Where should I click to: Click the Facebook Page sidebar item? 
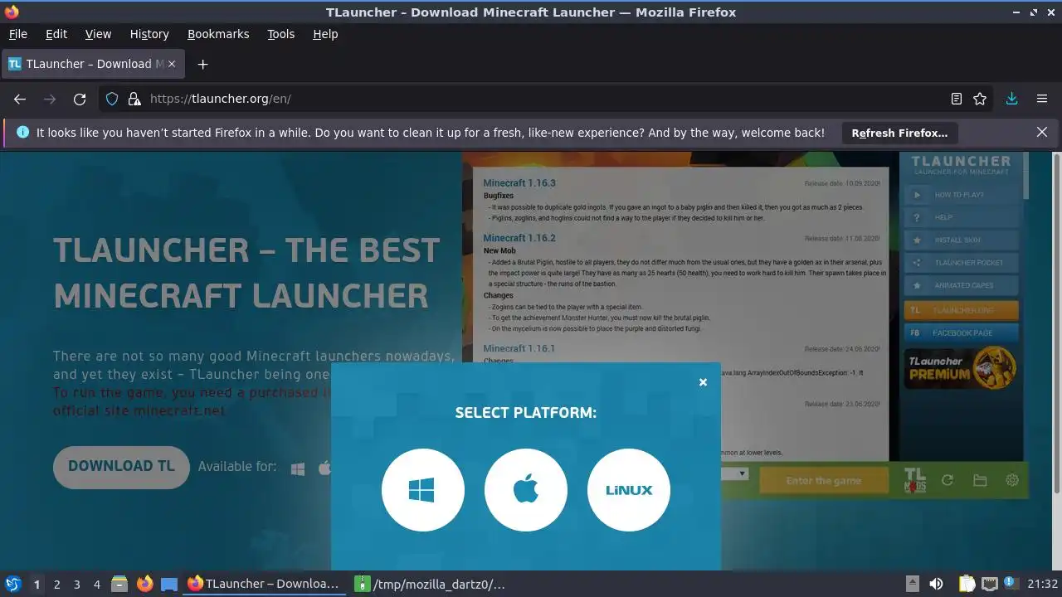click(961, 332)
